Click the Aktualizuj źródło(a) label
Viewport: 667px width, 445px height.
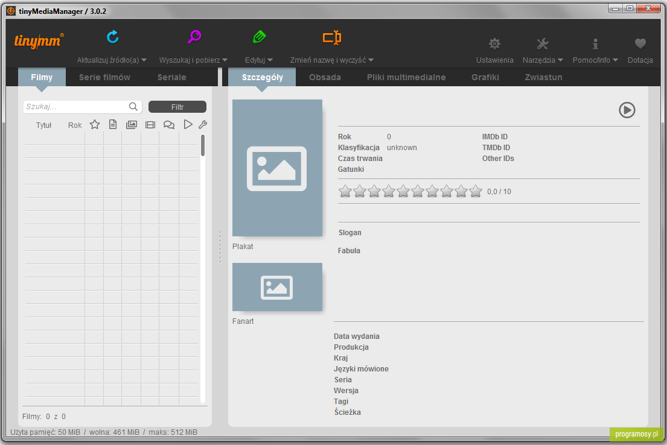tap(108, 60)
